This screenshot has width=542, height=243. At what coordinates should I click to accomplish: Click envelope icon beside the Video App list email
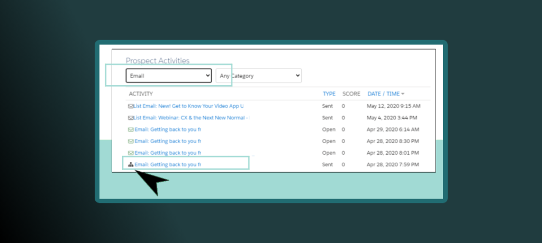[x=131, y=106]
